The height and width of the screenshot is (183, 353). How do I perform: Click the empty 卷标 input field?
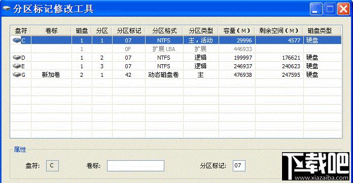(x=135, y=166)
